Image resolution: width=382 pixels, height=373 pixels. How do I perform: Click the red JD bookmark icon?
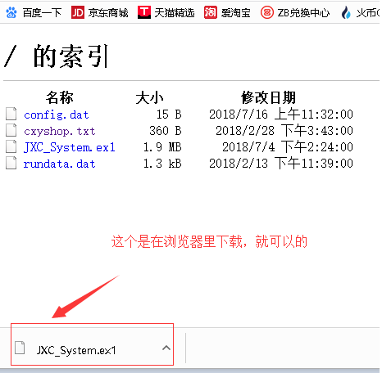[x=78, y=12]
